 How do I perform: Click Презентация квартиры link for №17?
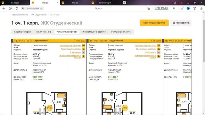click(71, 49)
